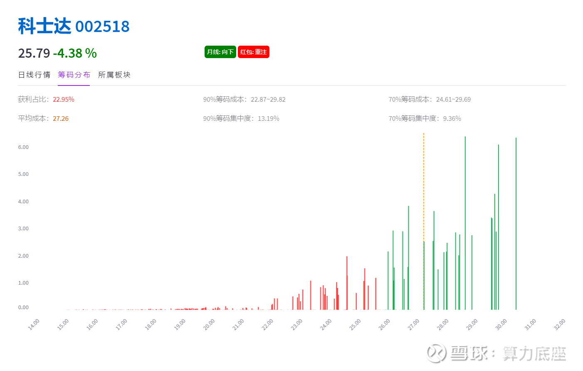
Task: Click the stock title 科士达 002518
Action: pos(74,26)
